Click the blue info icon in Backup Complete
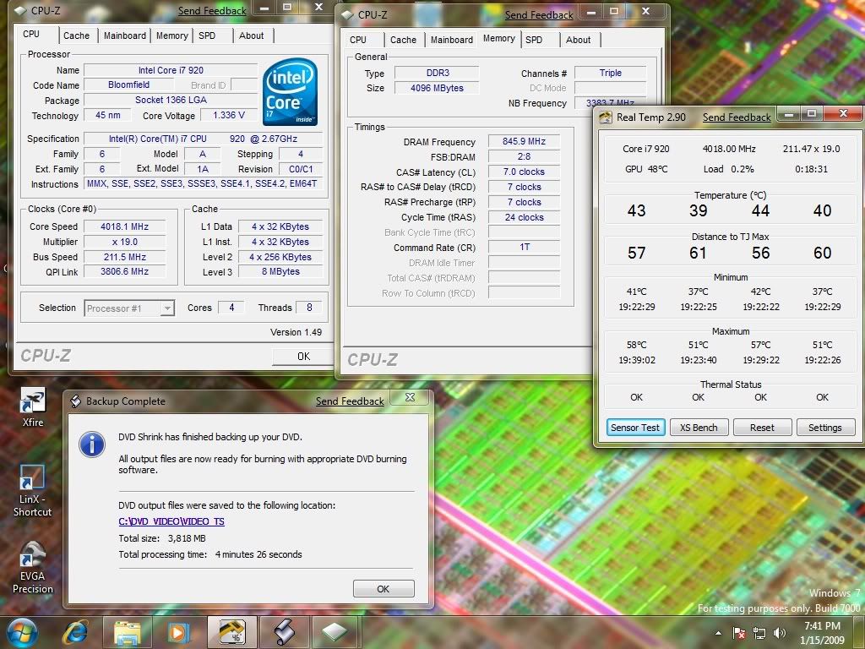 pos(92,444)
